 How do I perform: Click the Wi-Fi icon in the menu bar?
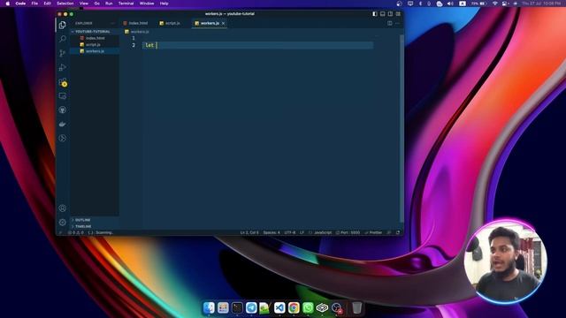pos(495,4)
